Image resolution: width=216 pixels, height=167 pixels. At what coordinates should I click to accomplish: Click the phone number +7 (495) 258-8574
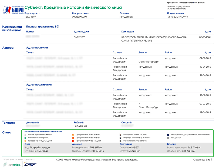[x=183, y=6]
